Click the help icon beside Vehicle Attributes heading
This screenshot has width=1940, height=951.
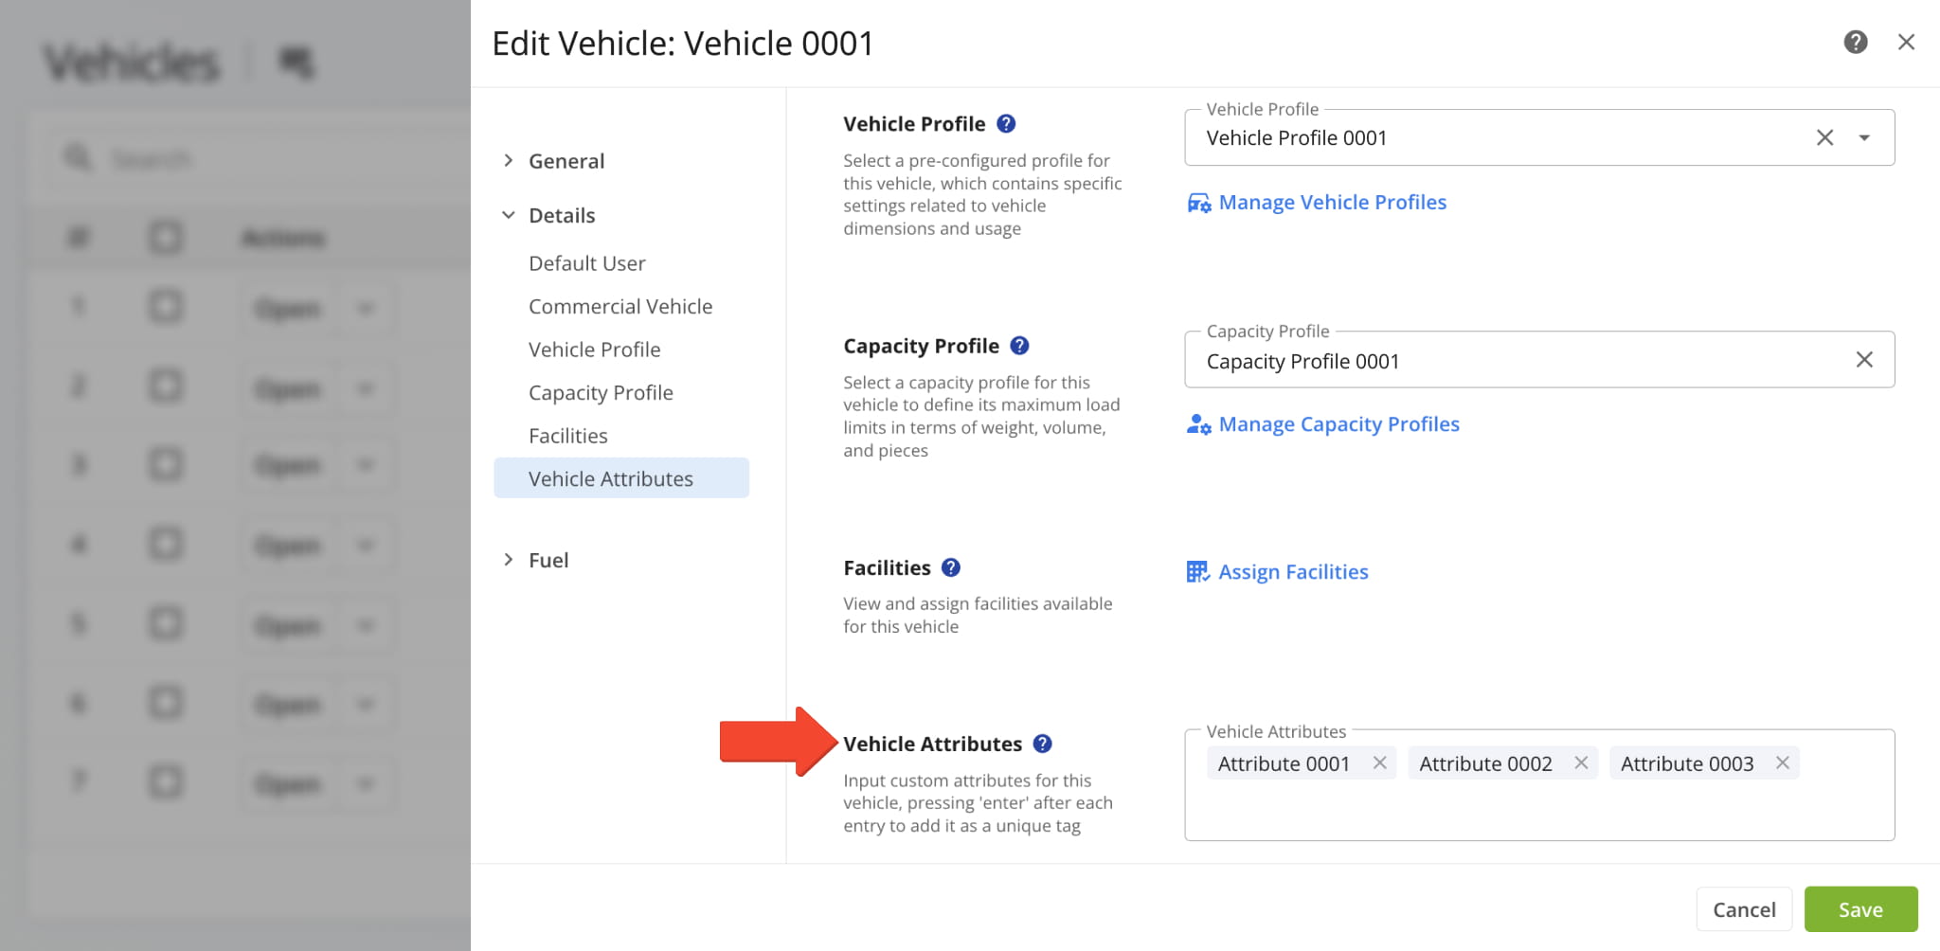[1042, 744]
